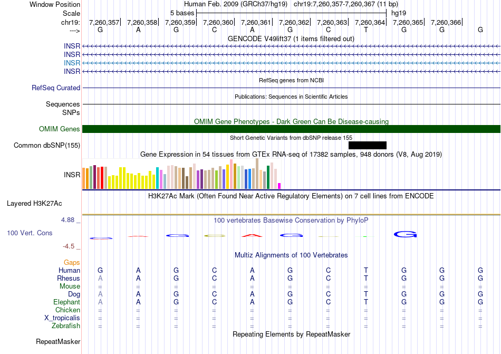Viewport: 501px width, 354px height.
Task: Open the RepeatMasker track label
Action: [58, 342]
